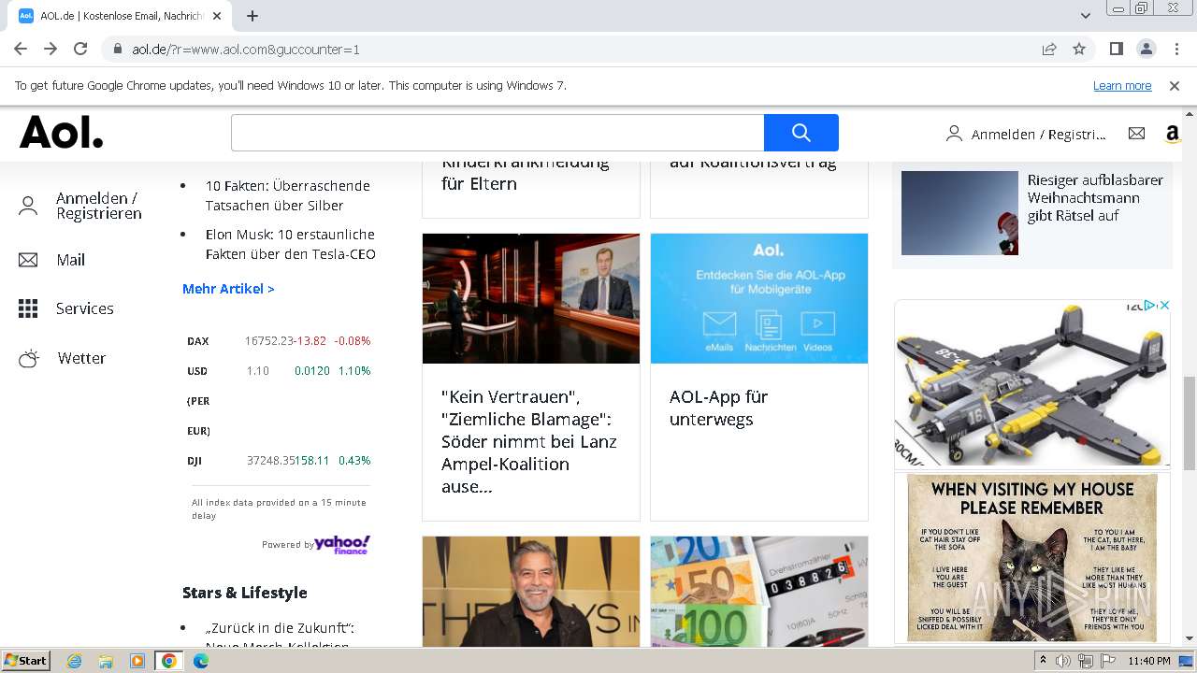The width and height of the screenshot is (1197, 673).
Task: Show hidden system tray icons
Action: click(1044, 661)
